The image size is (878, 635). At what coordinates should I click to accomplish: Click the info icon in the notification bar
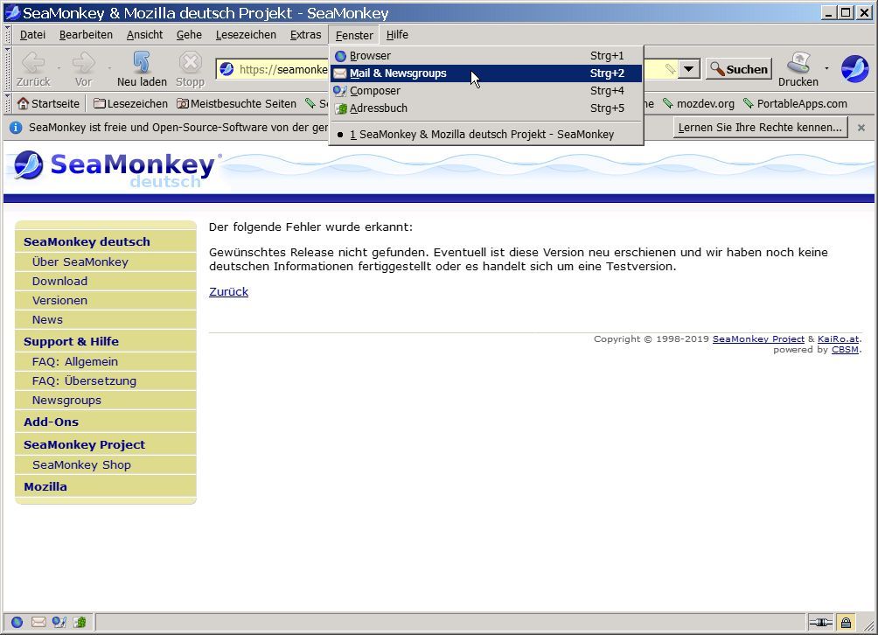[x=16, y=128]
